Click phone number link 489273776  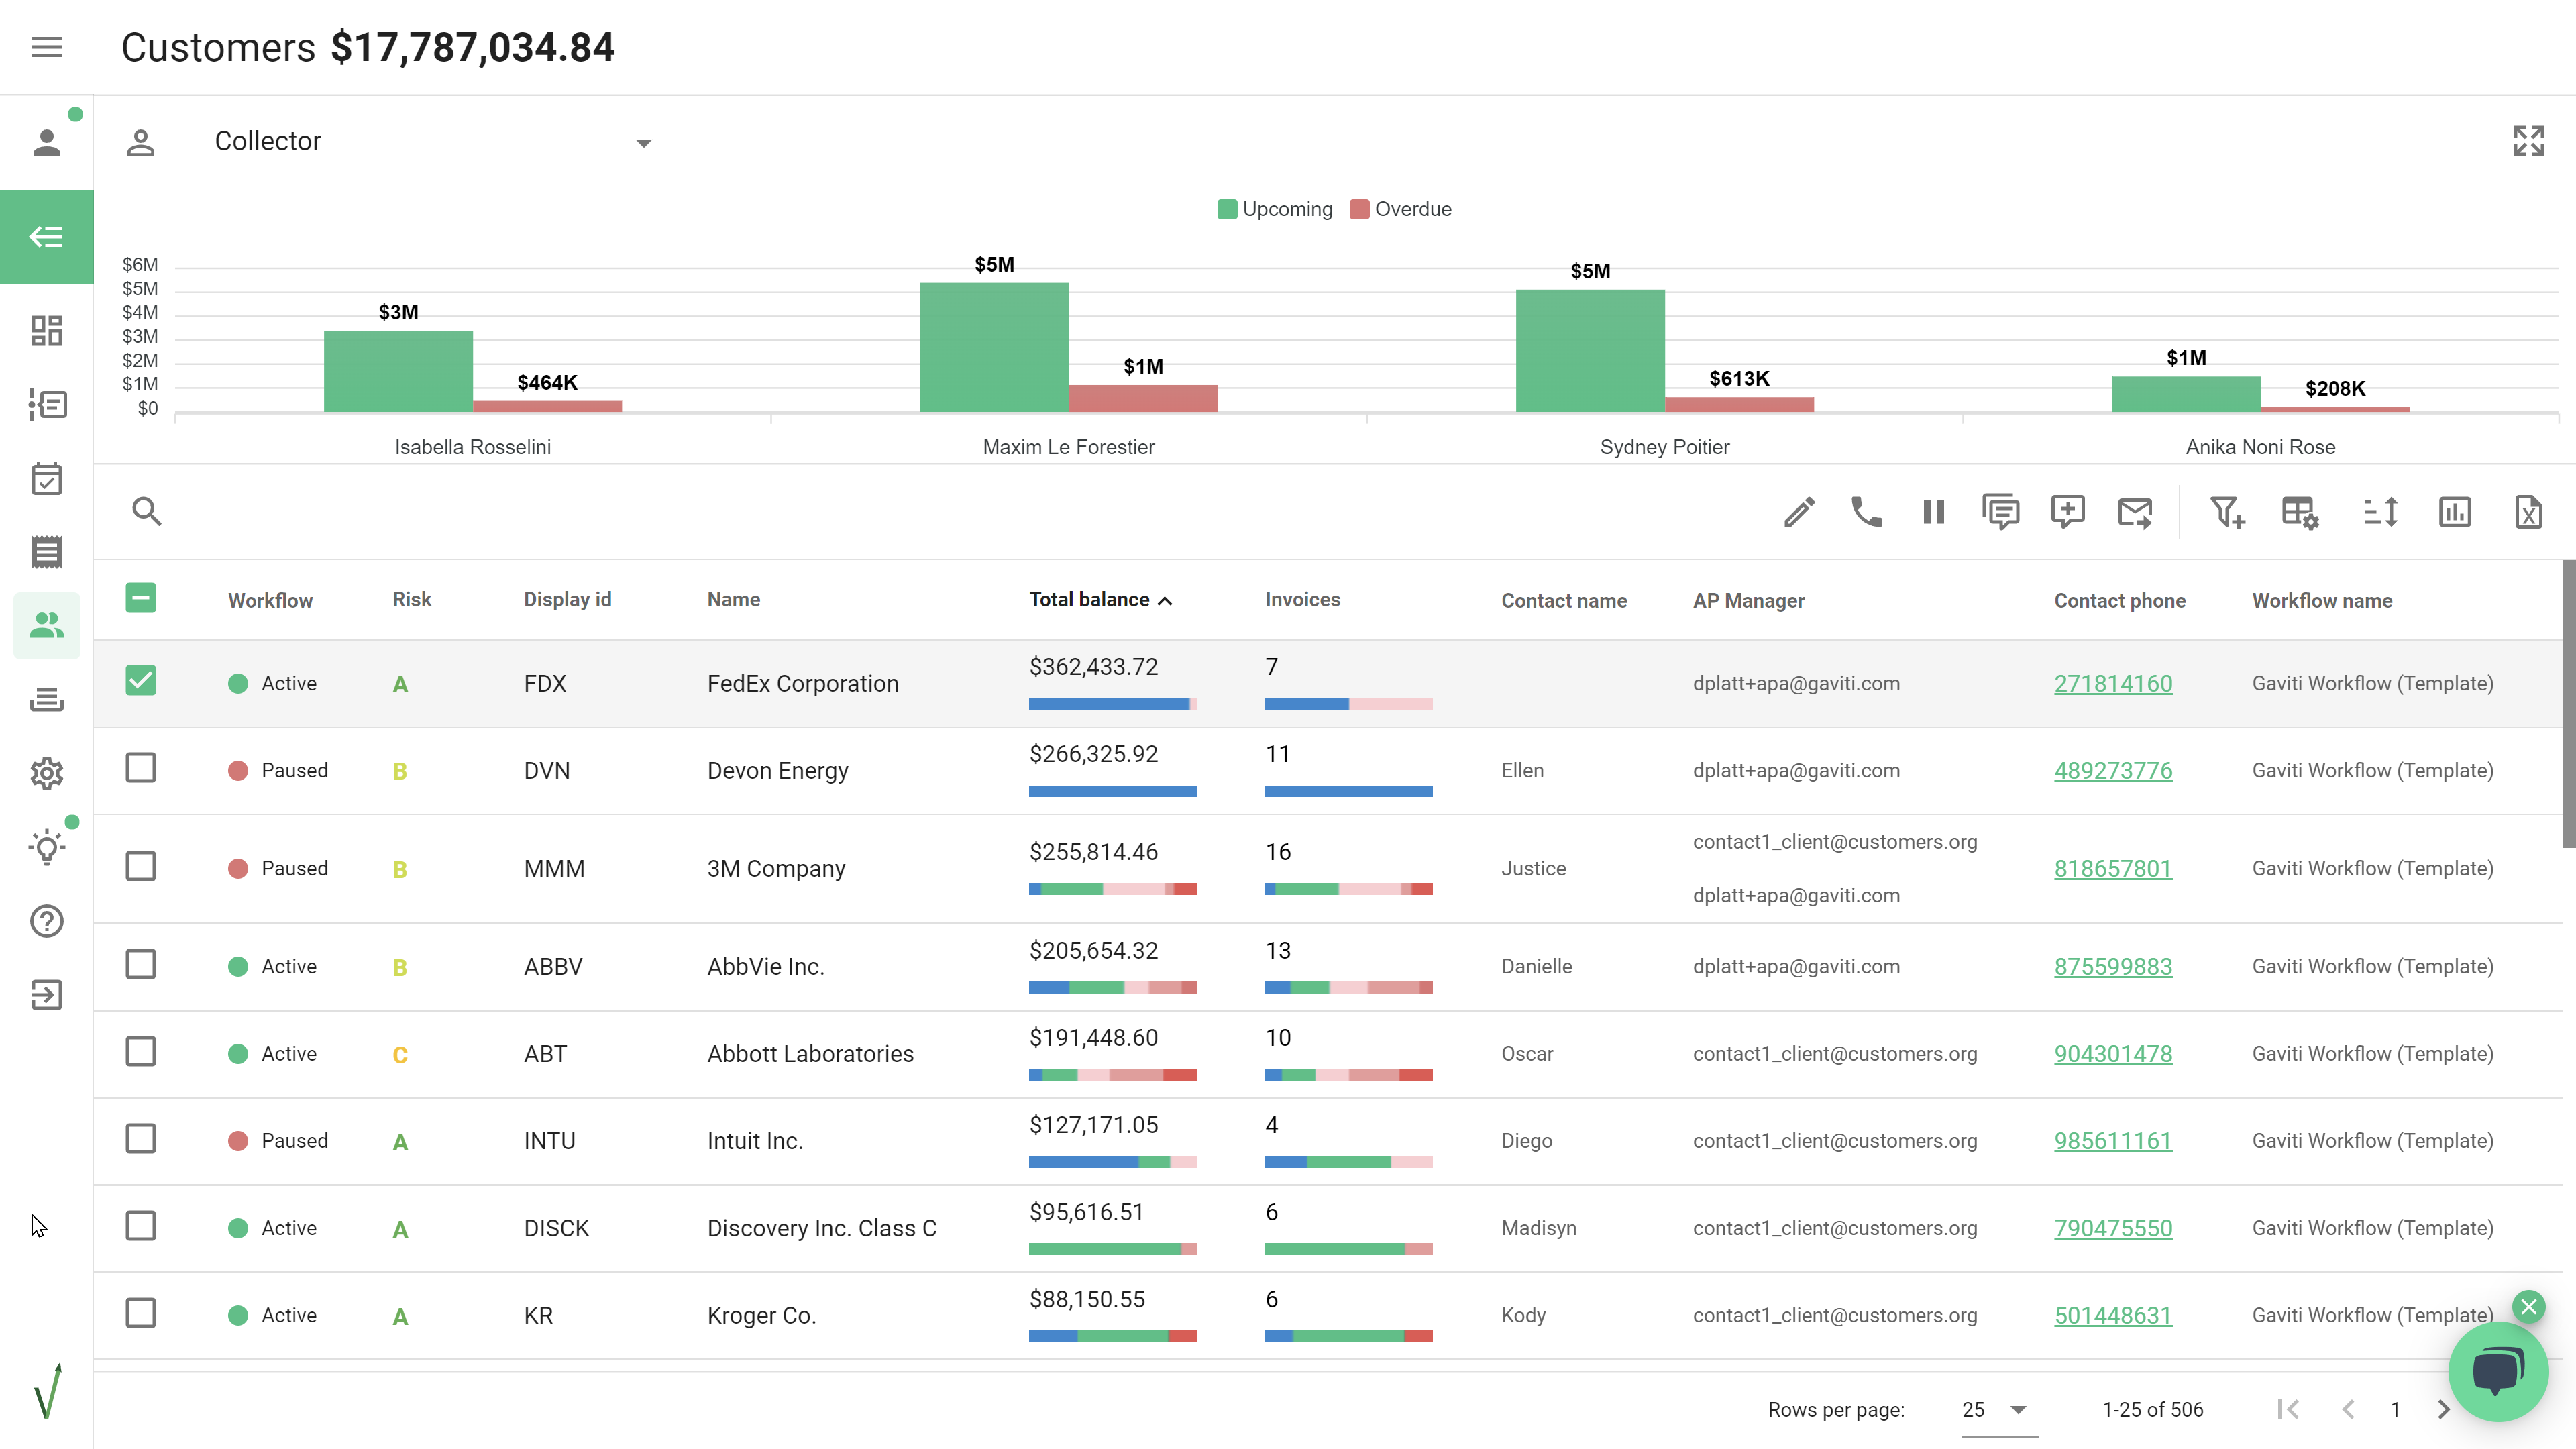[x=2113, y=771]
